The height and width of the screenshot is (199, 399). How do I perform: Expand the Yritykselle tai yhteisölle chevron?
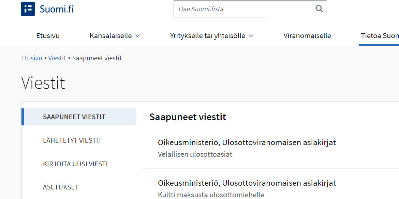[251, 36]
